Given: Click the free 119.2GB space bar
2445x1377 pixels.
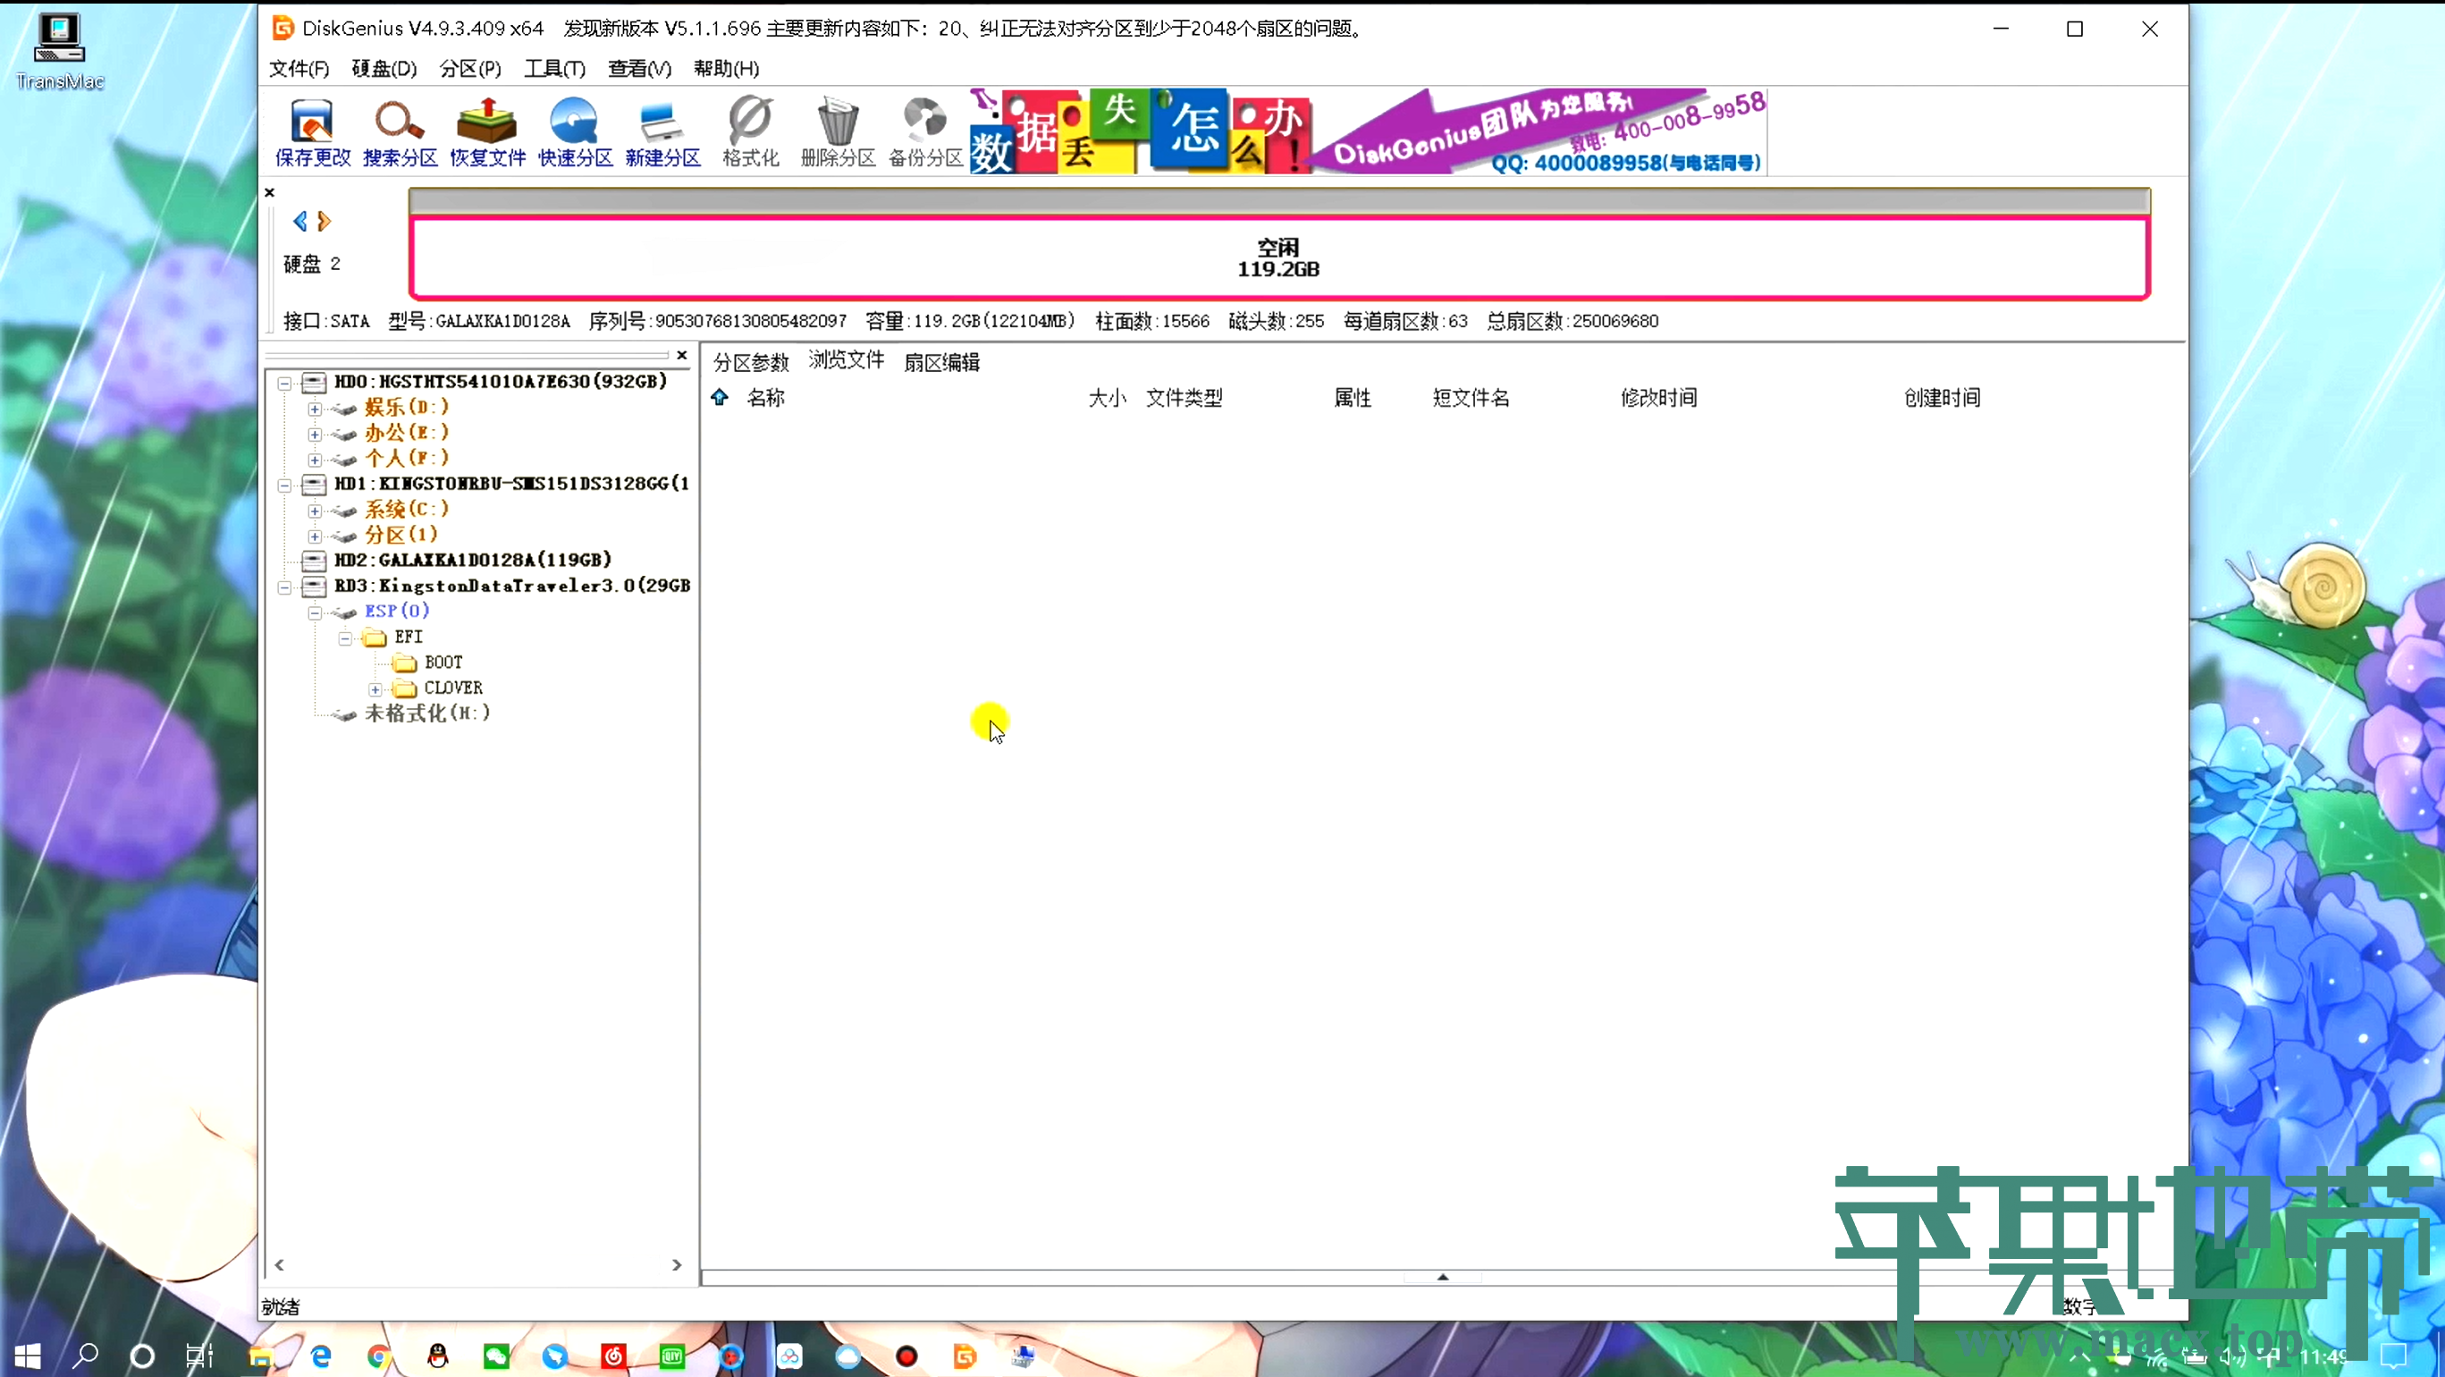Looking at the screenshot, I should 1277,258.
